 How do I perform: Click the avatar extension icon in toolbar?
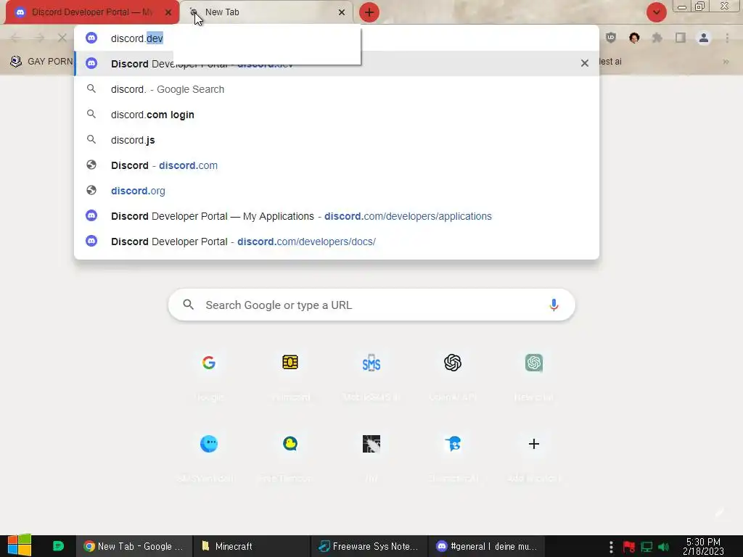click(634, 38)
